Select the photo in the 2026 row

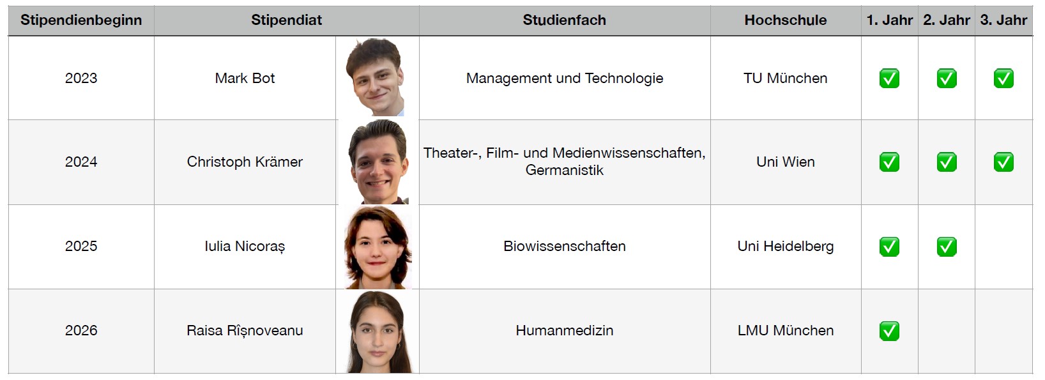click(x=379, y=332)
